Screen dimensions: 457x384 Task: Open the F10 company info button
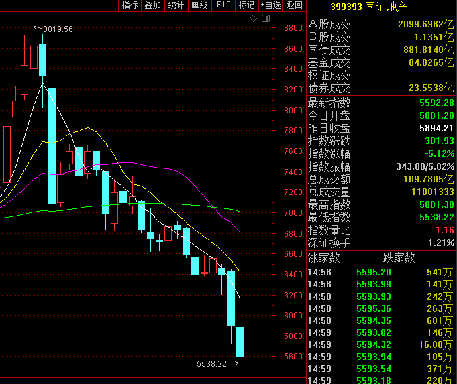223,5
